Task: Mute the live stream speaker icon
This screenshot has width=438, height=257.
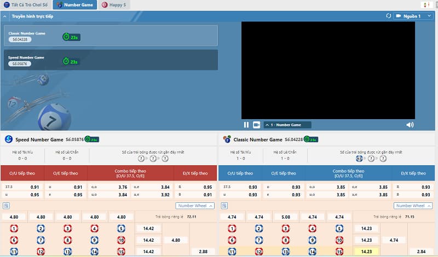Action: pos(410,125)
